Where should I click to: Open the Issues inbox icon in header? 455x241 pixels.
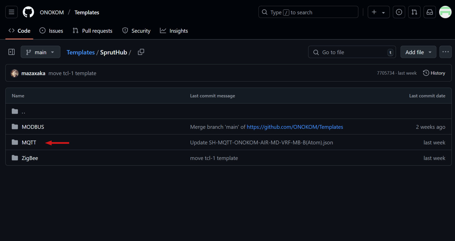tap(399, 12)
